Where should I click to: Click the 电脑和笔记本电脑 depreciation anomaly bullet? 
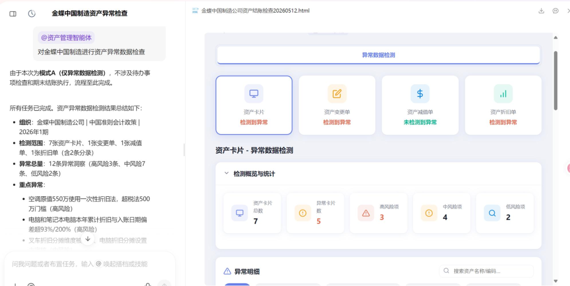pos(88,225)
